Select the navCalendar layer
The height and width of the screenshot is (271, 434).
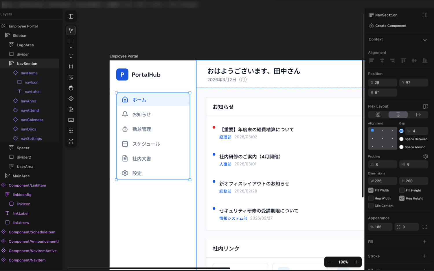pos(32,120)
